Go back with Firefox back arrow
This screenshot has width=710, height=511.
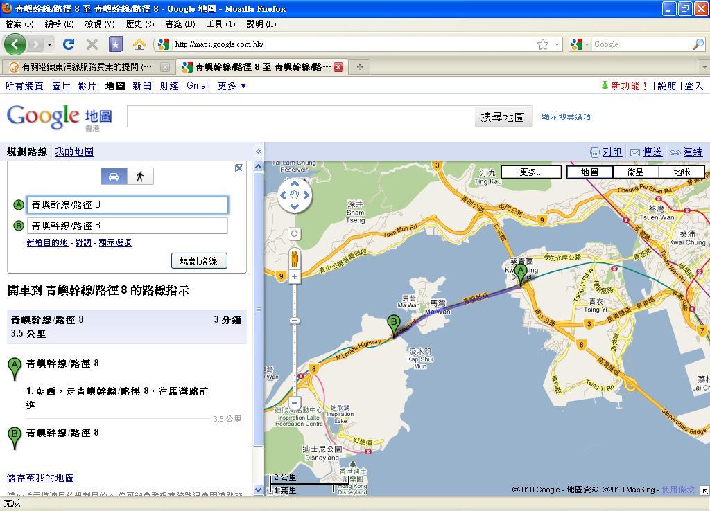(15, 44)
